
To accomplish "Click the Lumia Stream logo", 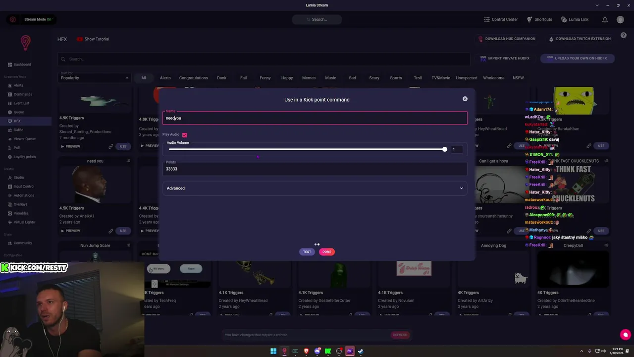I will pyautogui.click(x=25, y=43).
